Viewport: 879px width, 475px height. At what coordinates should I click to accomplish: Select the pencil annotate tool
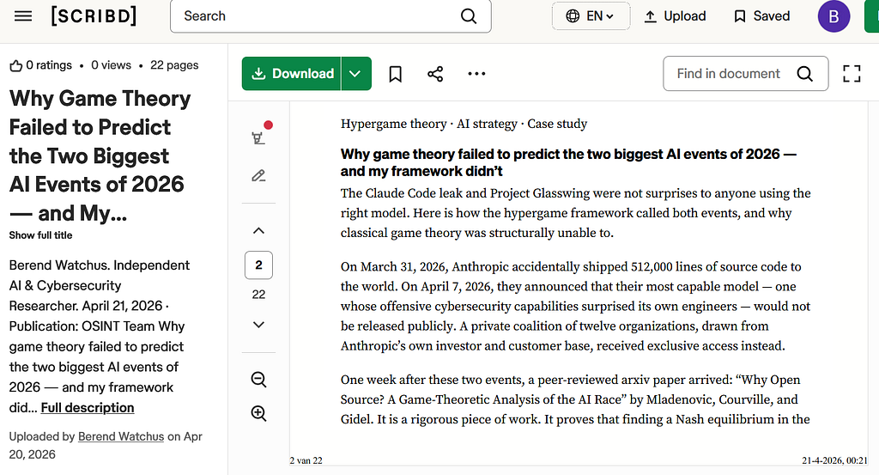tap(258, 176)
